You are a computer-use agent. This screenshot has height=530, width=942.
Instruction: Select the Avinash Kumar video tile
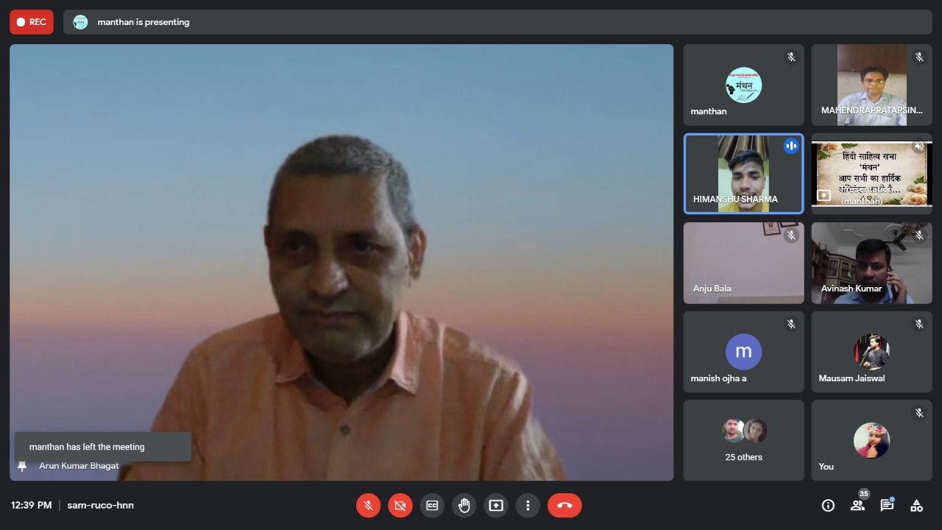coord(871,263)
